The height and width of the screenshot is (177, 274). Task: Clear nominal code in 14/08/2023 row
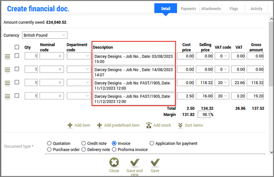[x=60, y=69]
